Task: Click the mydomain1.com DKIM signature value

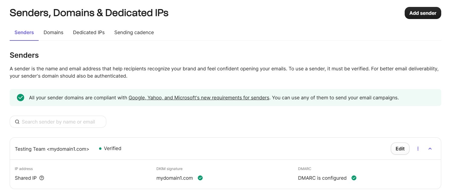Action: coord(175,178)
